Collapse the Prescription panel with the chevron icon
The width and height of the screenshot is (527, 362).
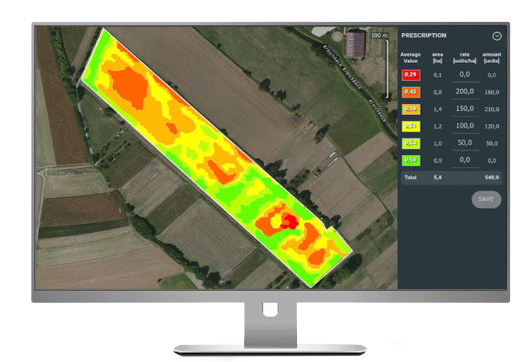(497, 36)
